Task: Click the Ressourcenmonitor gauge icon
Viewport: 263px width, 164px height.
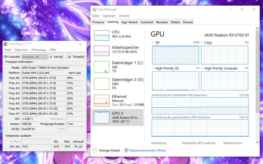Action: pos(126,150)
